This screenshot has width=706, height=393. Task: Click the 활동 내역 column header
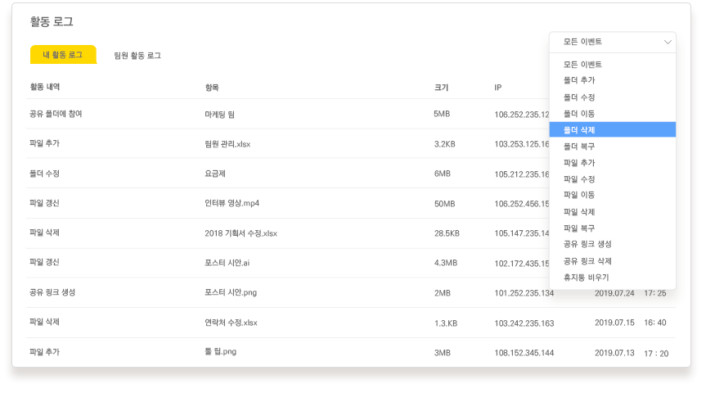(x=44, y=87)
